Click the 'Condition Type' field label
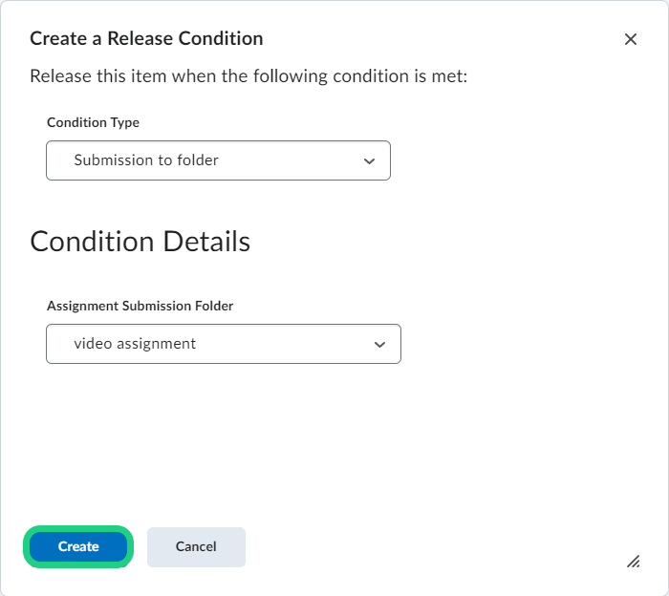This screenshot has width=669, height=596. 93,123
